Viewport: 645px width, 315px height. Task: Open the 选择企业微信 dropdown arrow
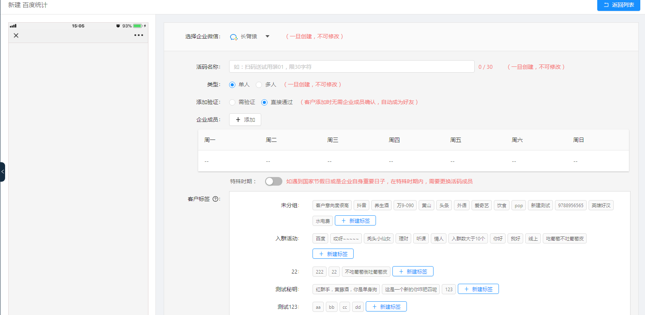tap(267, 36)
